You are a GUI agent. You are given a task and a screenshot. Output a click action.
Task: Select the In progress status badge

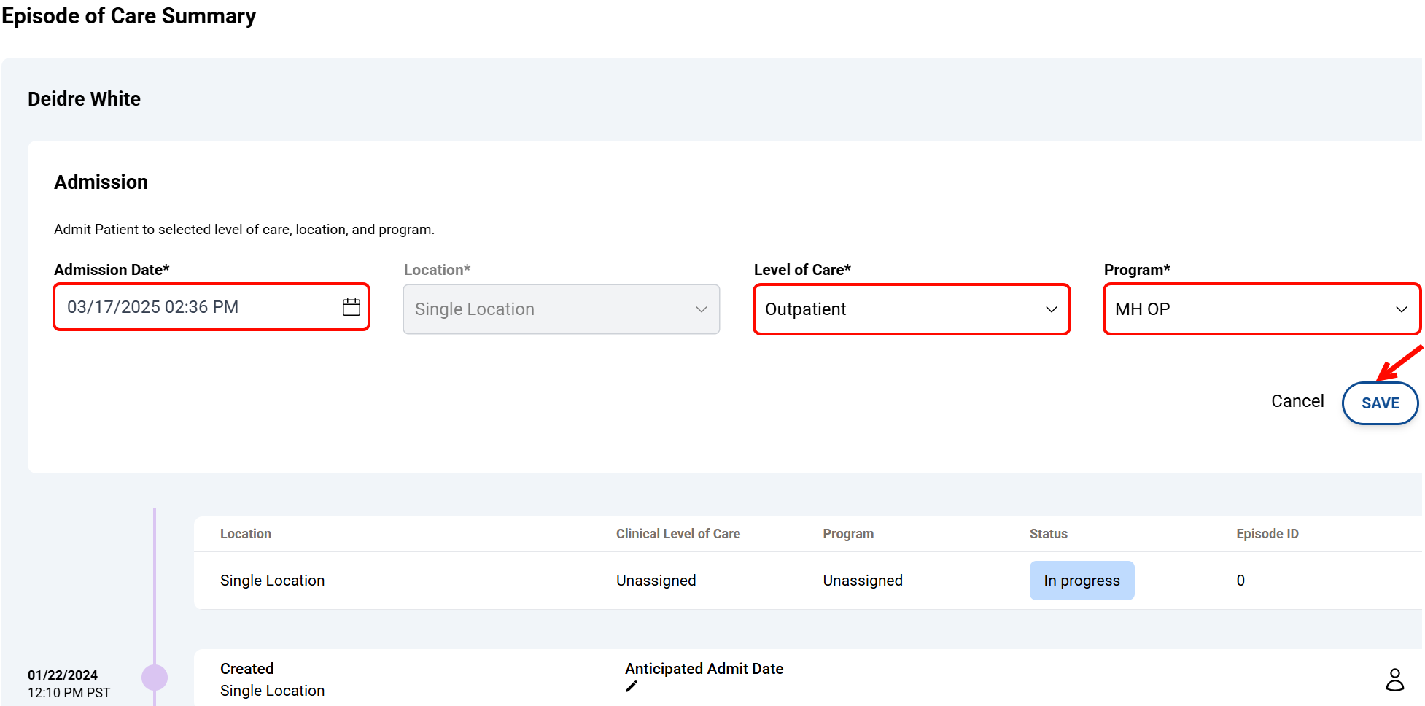[x=1082, y=581]
